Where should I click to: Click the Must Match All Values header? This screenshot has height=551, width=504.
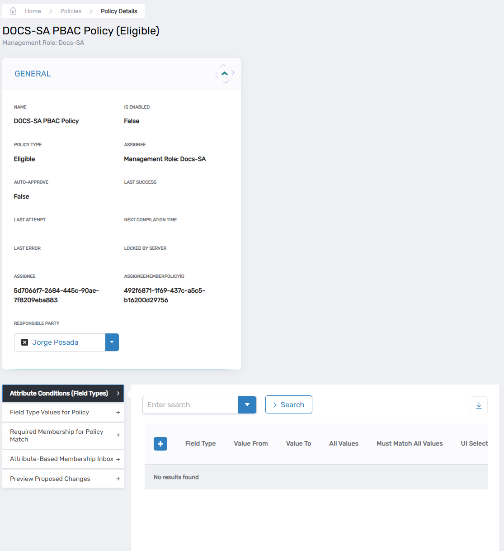[410, 444]
